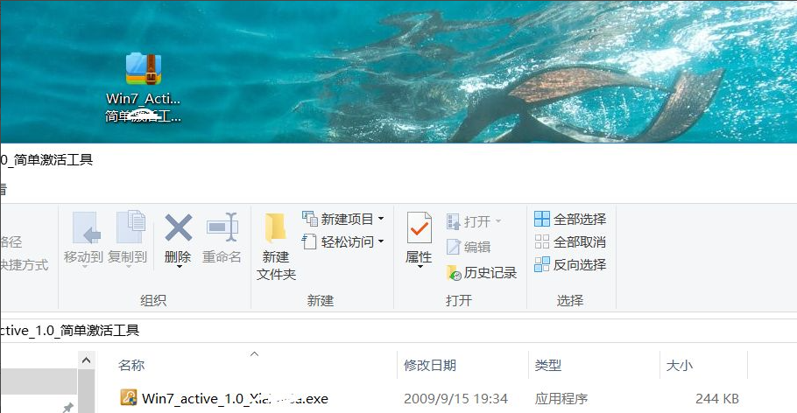Click the 复制到 (Copy to) icon

pyautogui.click(x=129, y=227)
